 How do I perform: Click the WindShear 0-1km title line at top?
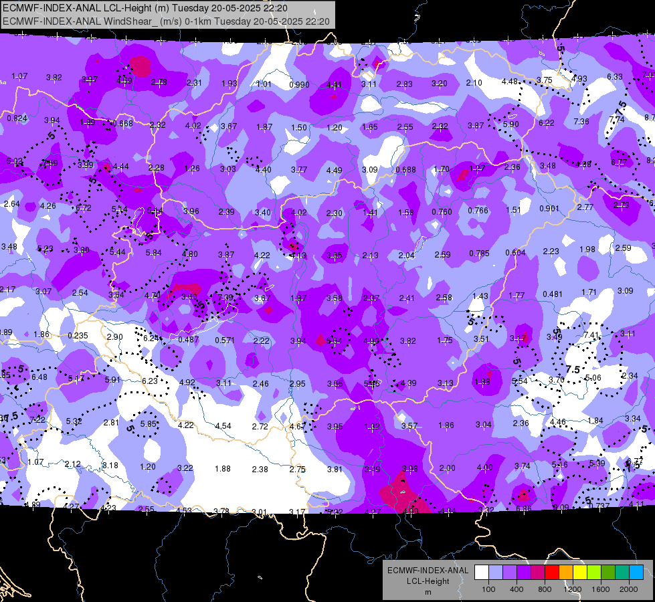166,21
